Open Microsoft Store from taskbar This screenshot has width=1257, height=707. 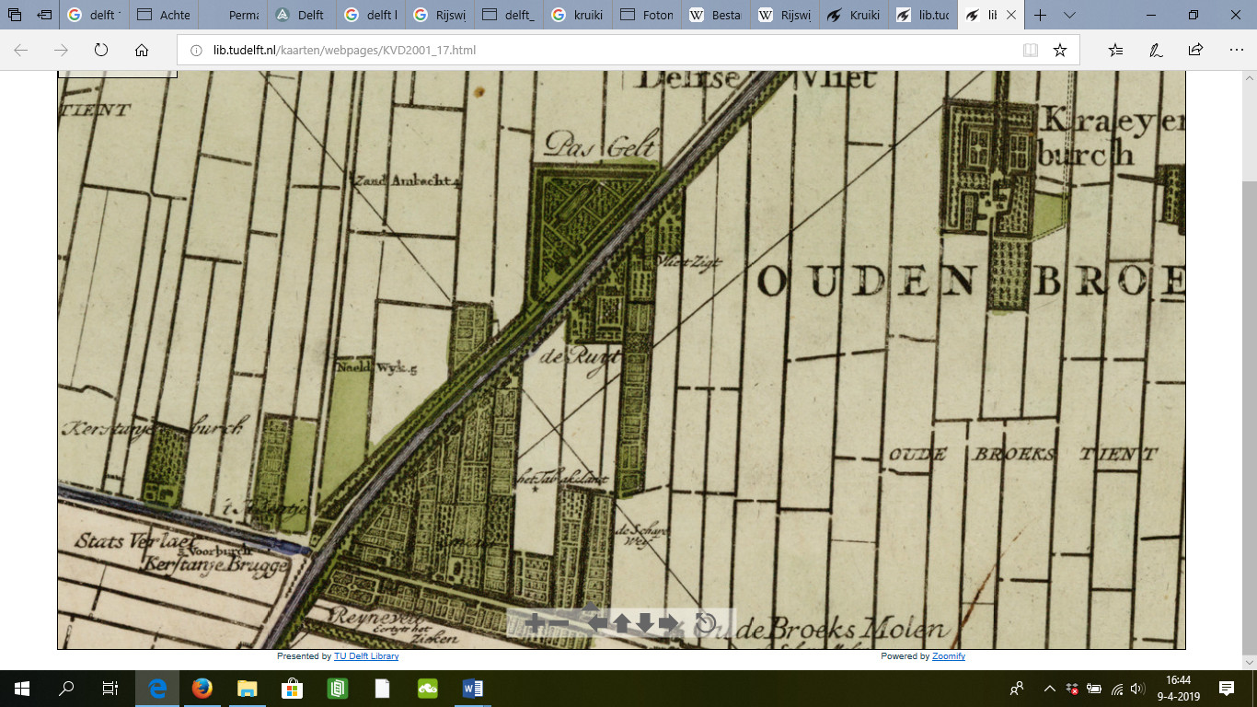[292, 689]
